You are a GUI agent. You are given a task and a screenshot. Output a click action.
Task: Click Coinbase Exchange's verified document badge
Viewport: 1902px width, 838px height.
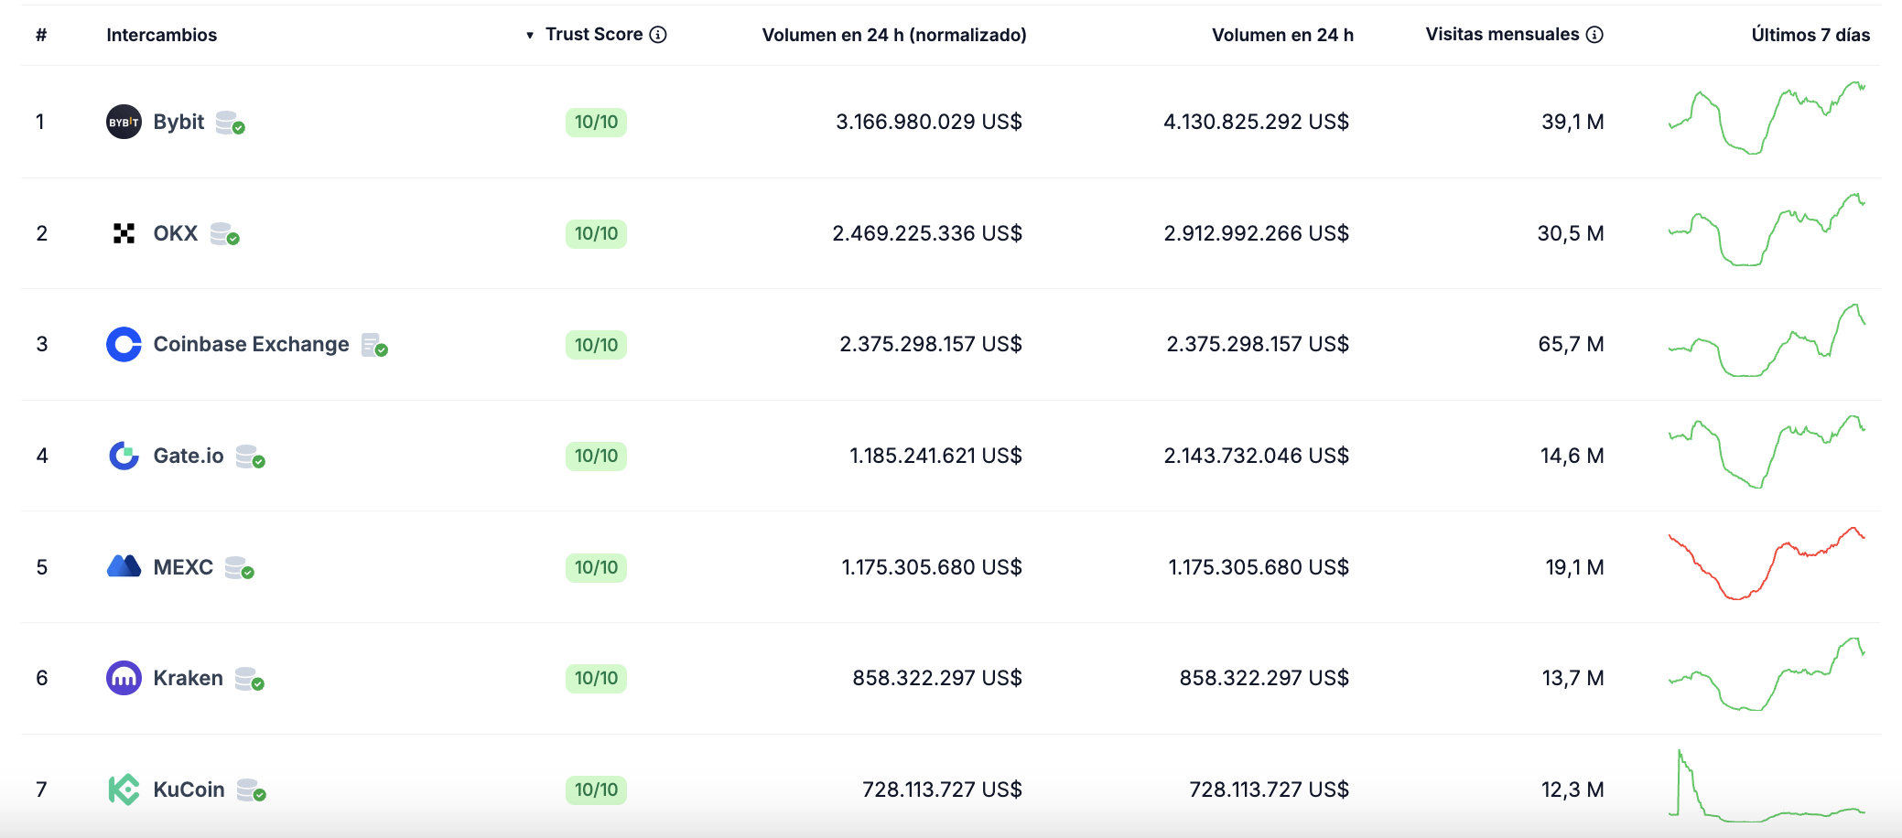tap(374, 346)
